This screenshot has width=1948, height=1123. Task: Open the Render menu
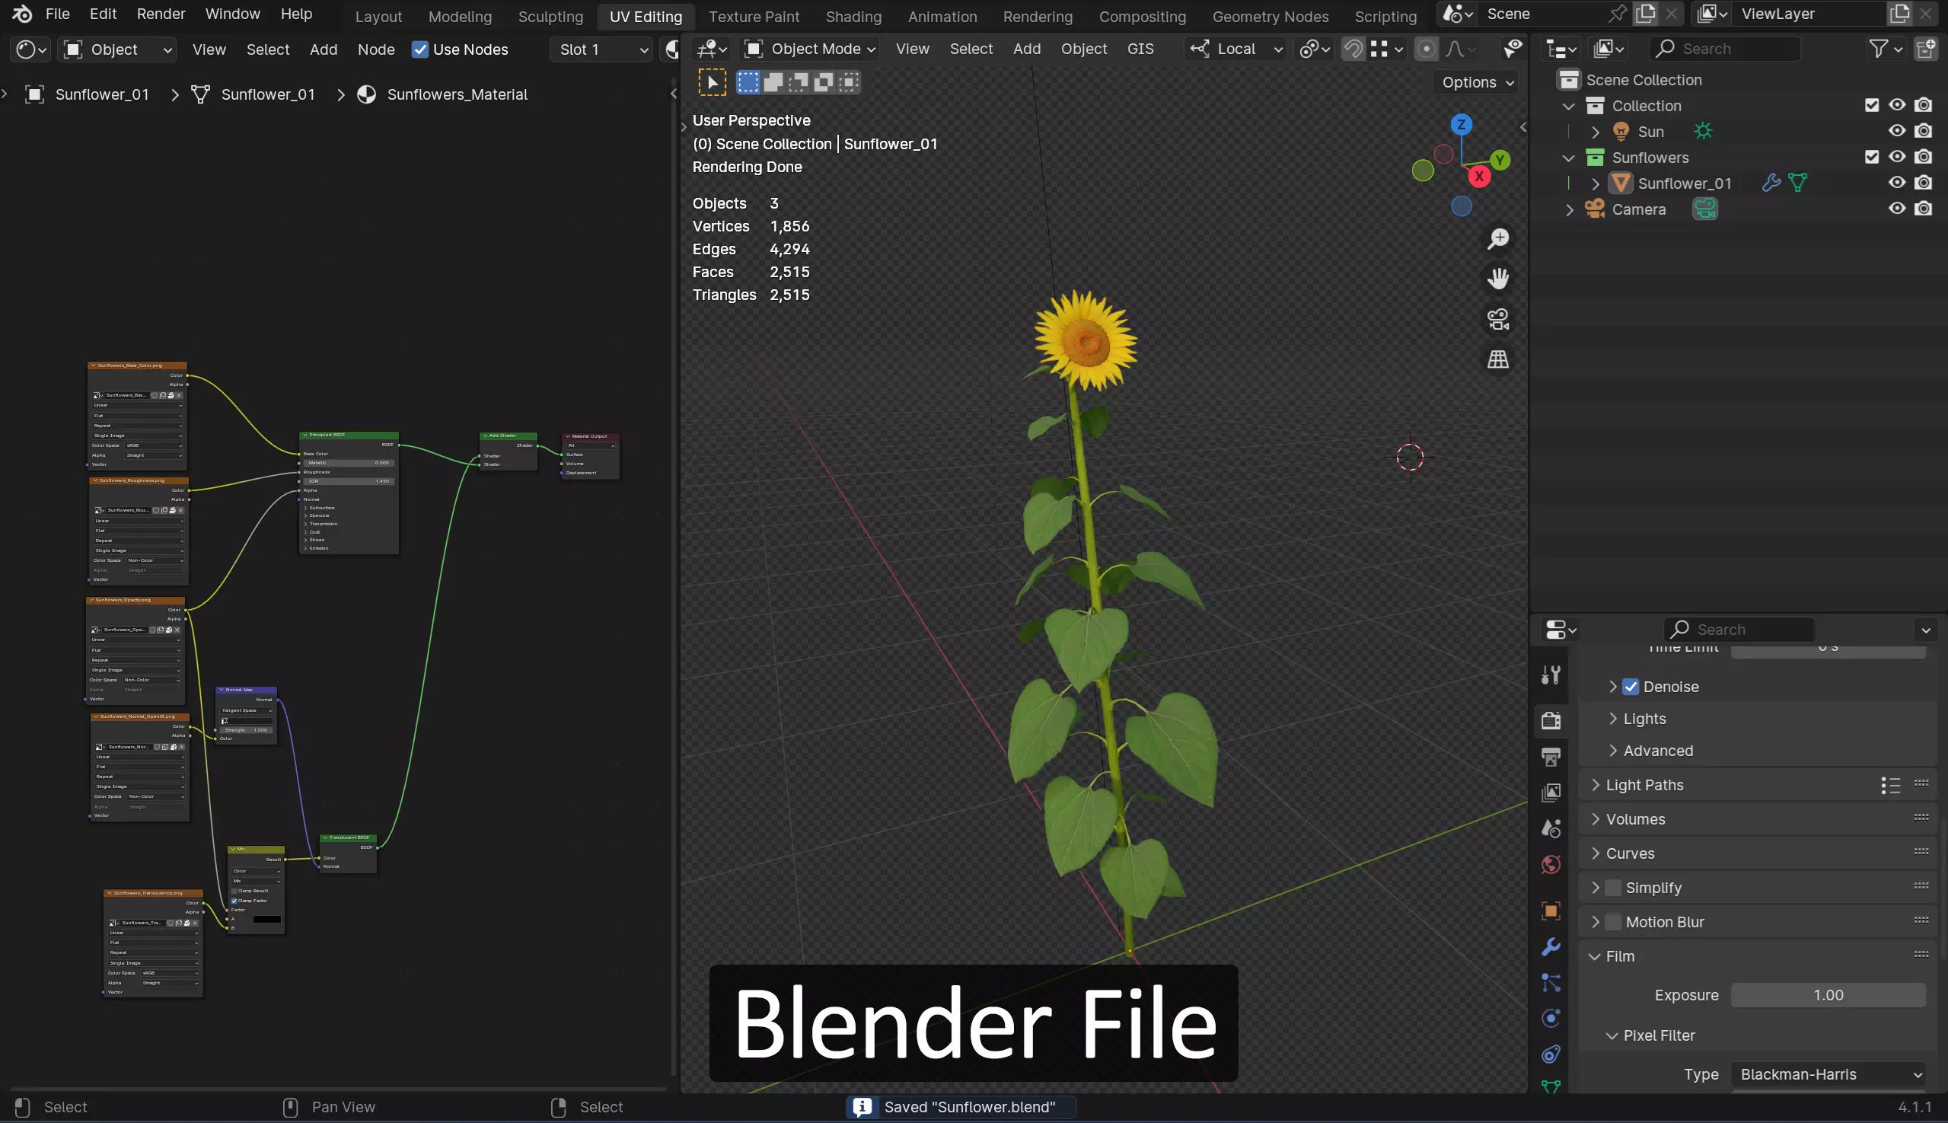(161, 14)
